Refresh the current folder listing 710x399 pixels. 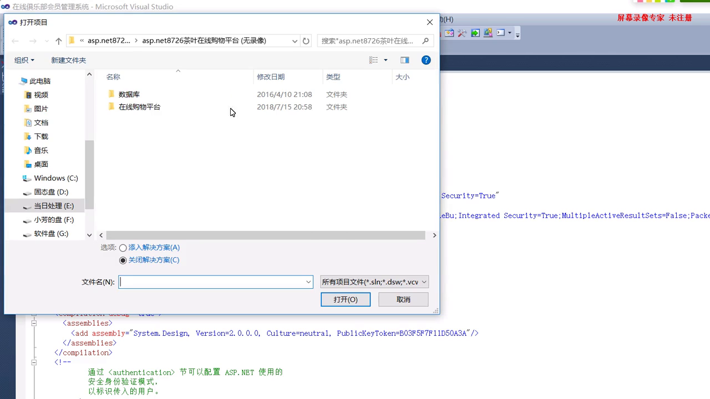[306, 41]
